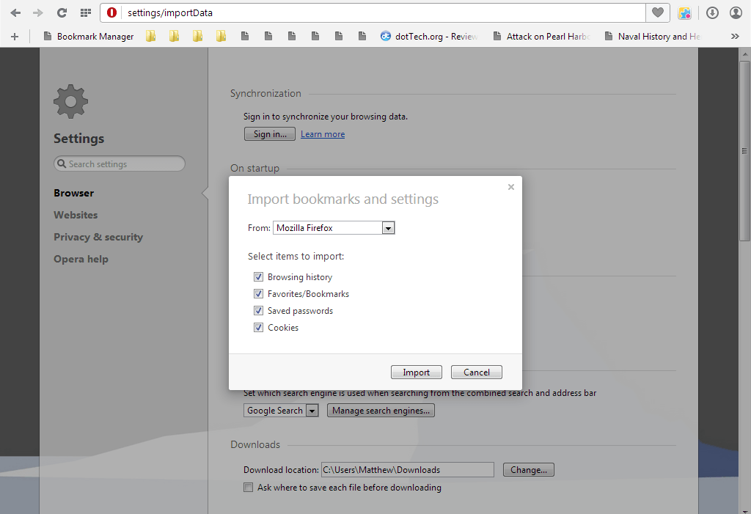This screenshot has height=514, width=751.
Task: Follow the Learn more link
Action: coord(322,133)
